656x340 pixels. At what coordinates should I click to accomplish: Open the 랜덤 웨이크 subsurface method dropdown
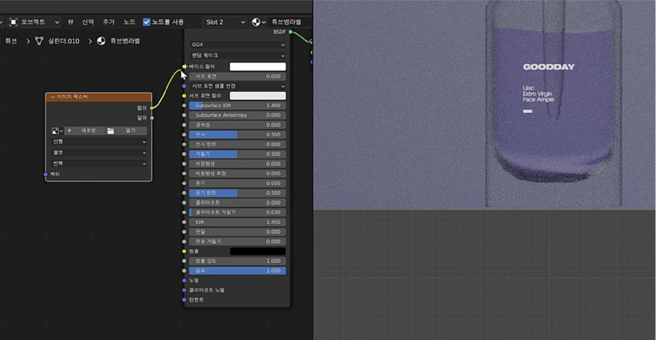(x=238, y=55)
